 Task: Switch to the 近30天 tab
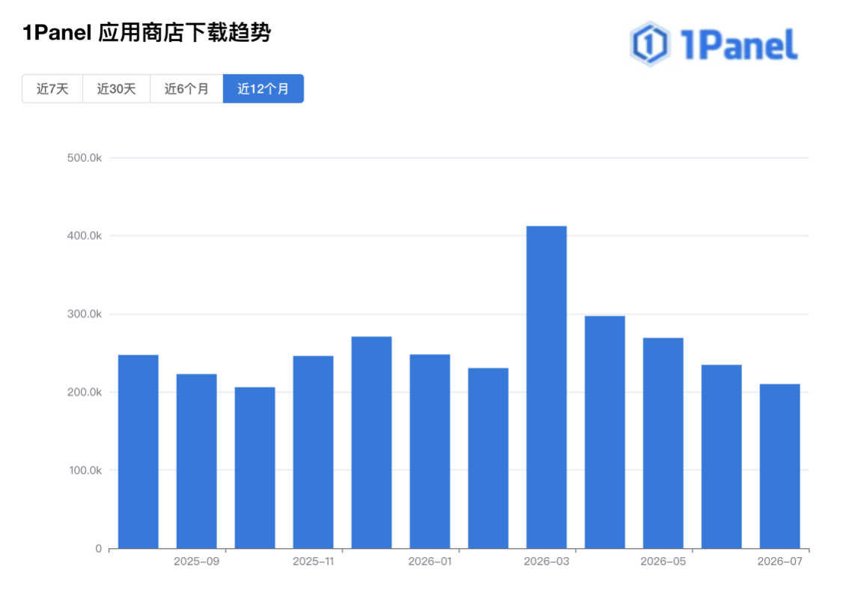pyautogui.click(x=116, y=89)
